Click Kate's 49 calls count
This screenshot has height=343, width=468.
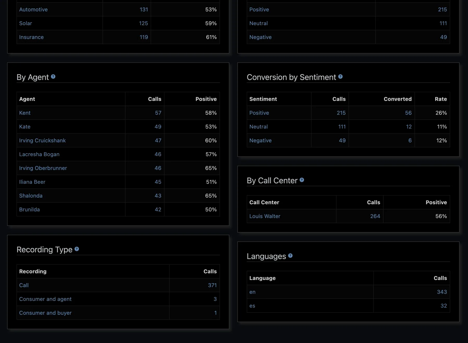point(158,127)
